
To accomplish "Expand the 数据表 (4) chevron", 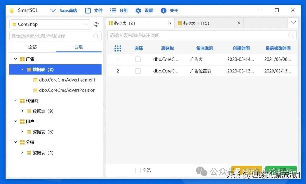I will tap(22, 153).
